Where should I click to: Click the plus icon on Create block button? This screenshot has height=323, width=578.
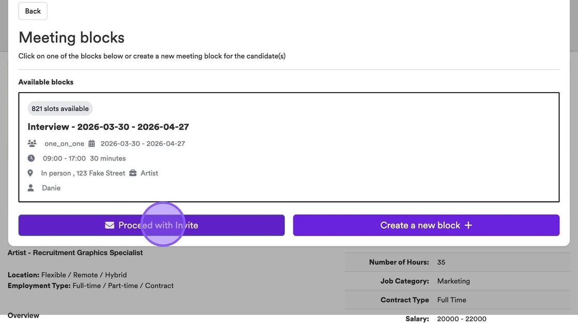click(x=468, y=225)
